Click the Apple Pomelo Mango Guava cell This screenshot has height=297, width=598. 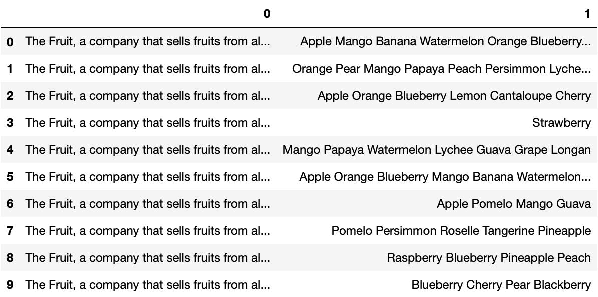[x=513, y=204]
